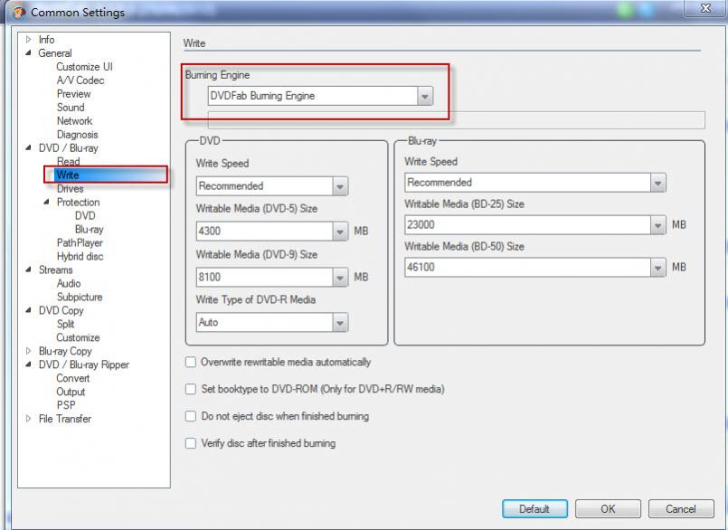Click the File Transfer tree label
The width and height of the screenshot is (728, 530).
65,419
